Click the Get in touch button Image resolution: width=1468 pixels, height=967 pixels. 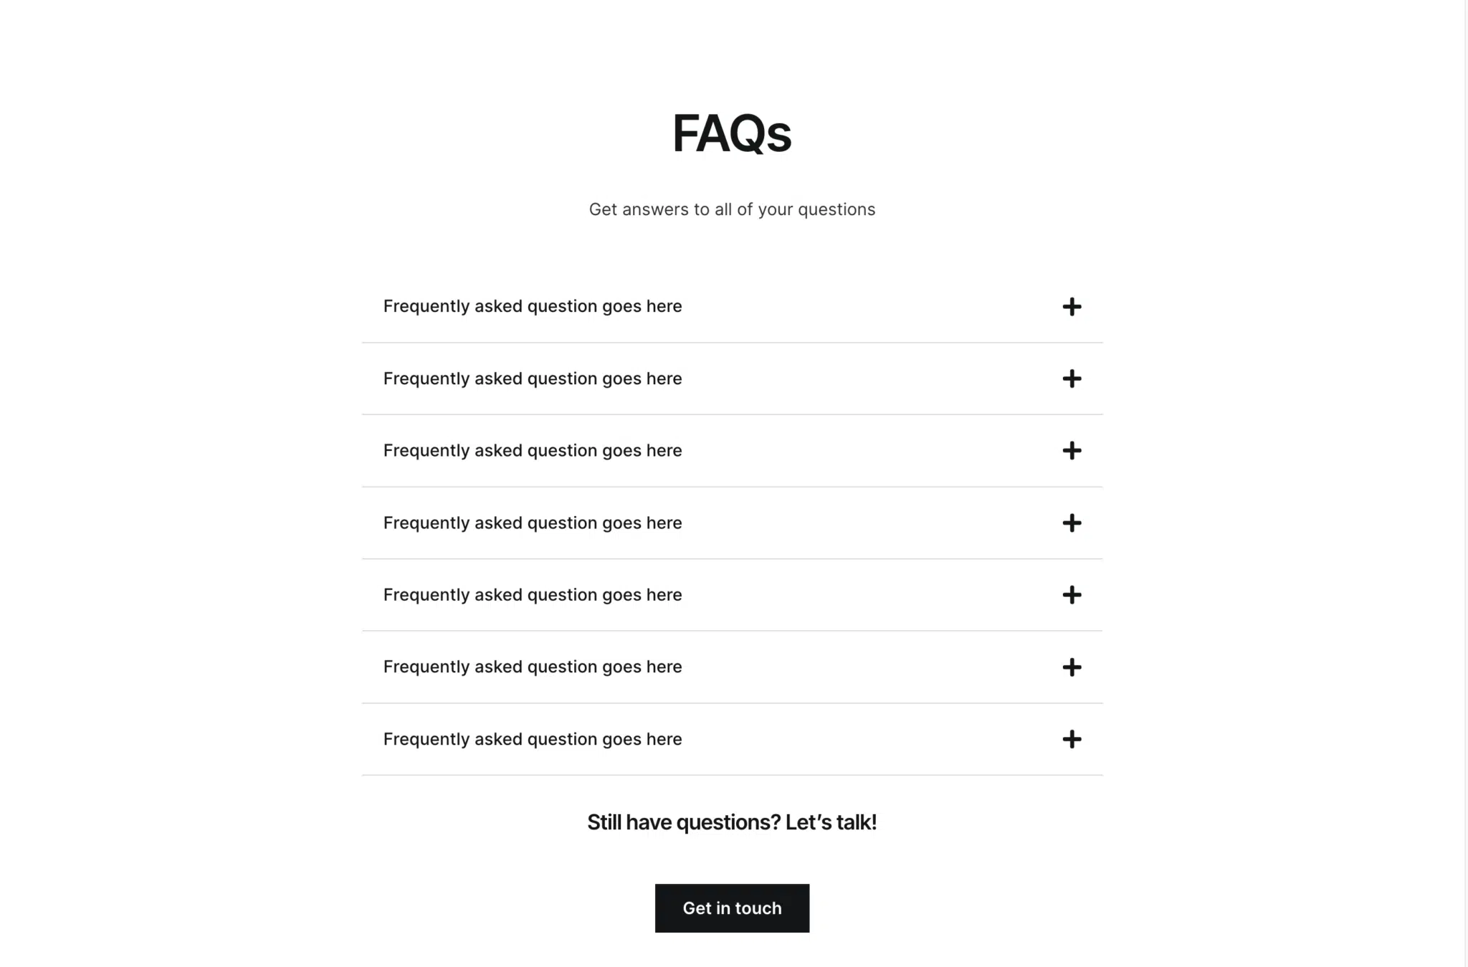[x=732, y=908]
